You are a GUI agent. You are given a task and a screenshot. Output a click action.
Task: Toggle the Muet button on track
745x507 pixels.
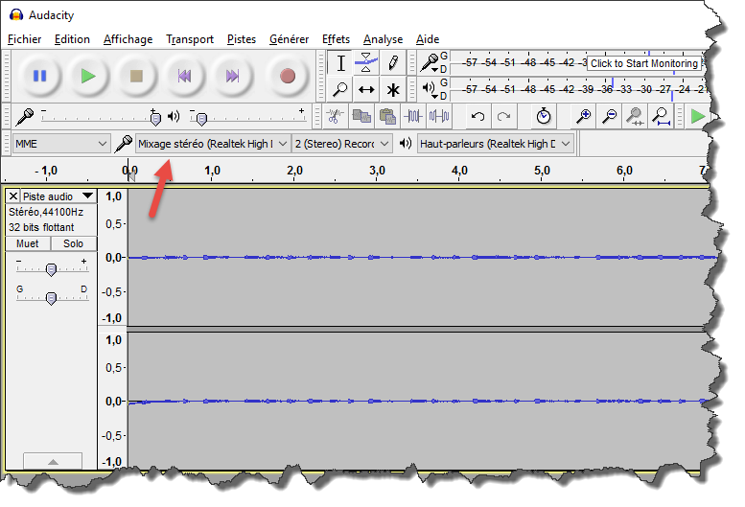pyautogui.click(x=28, y=243)
